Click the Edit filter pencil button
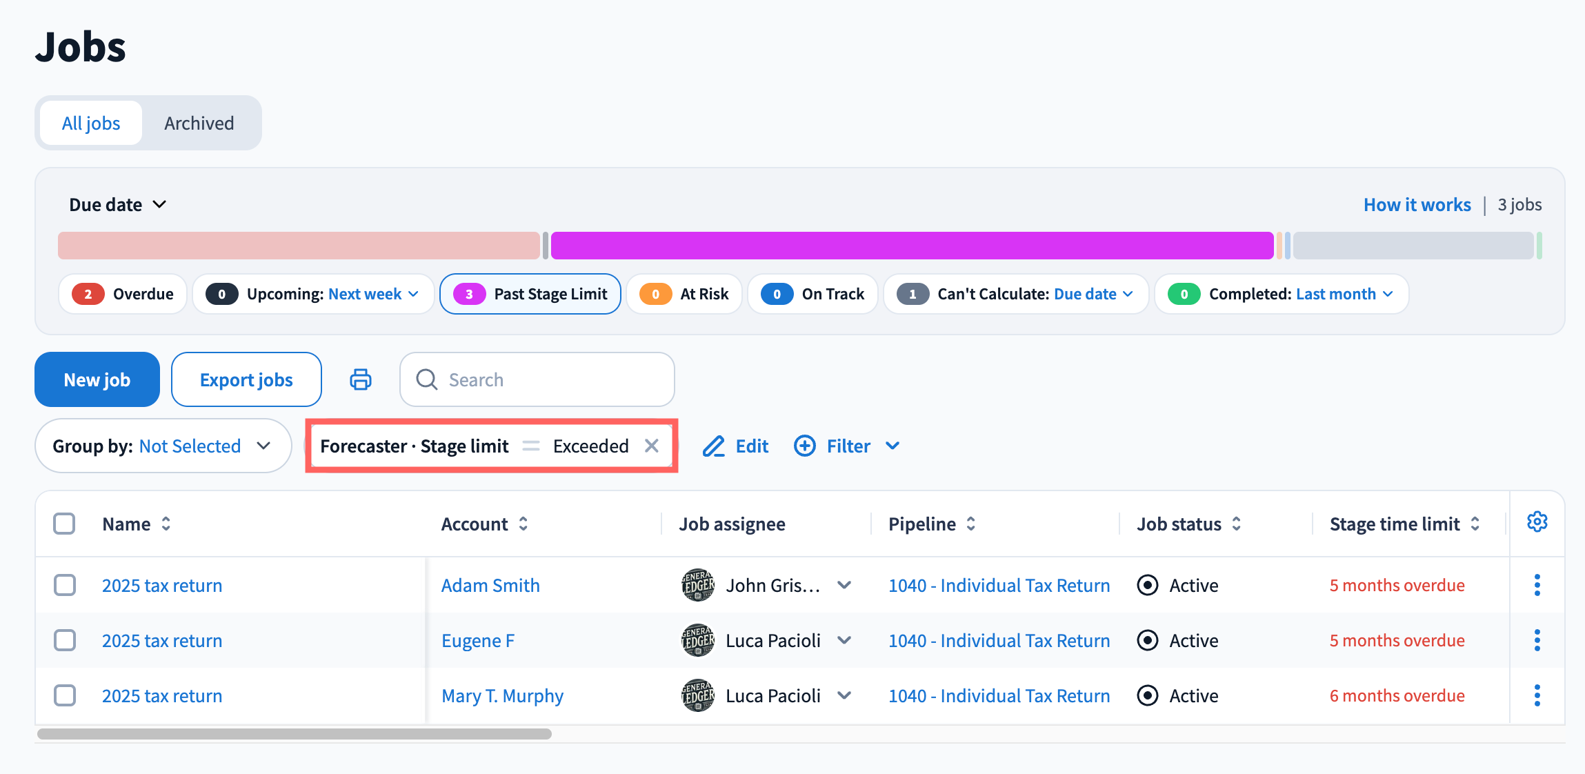This screenshot has width=1585, height=774. 735,446
